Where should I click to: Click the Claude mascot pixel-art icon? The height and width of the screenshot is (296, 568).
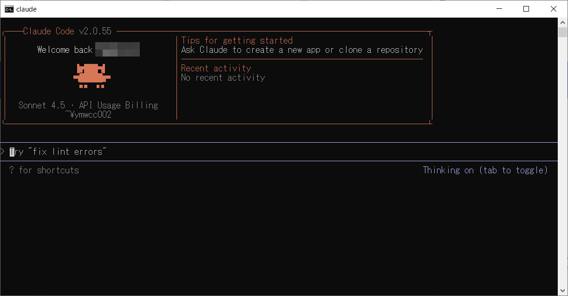click(x=91, y=76)
